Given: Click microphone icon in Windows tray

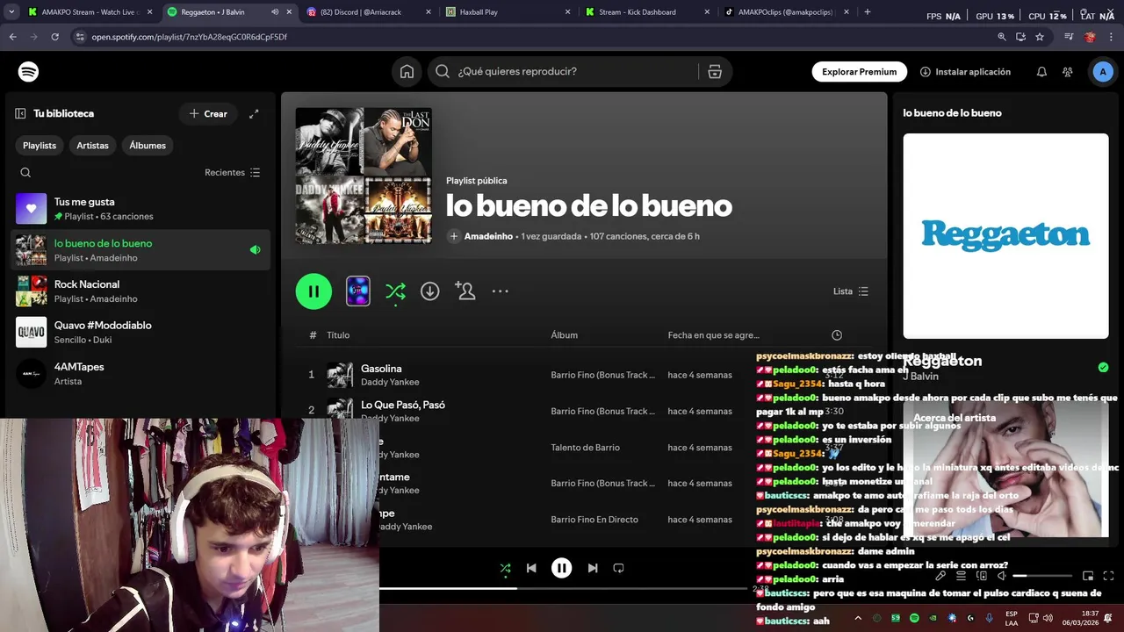Looking at the screenshot, I should (990, 618).
